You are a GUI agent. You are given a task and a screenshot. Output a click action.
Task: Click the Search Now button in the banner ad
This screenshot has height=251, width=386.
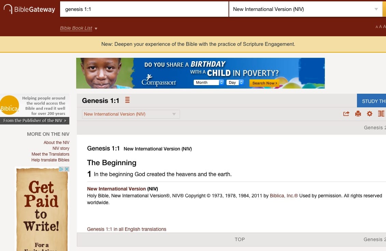264,83
